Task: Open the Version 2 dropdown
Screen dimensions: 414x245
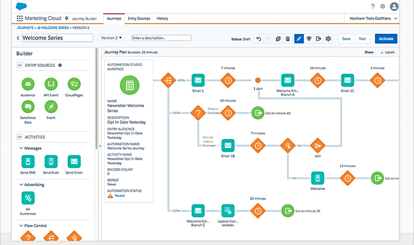Action: [111, 38]
